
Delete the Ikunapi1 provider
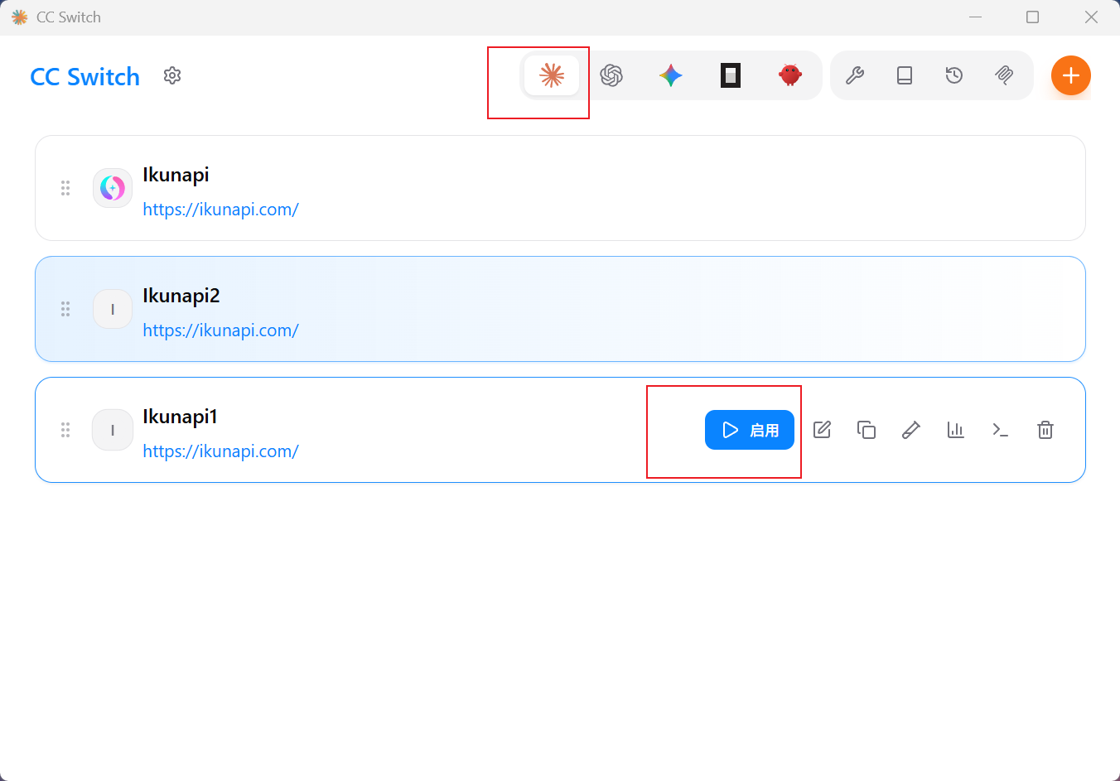(x=1045, y=430)
